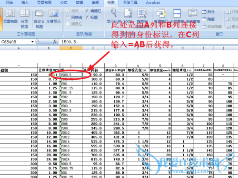Toggle the 网格线 gridlines checkbox
238x178 pixels.
(68, 17)
